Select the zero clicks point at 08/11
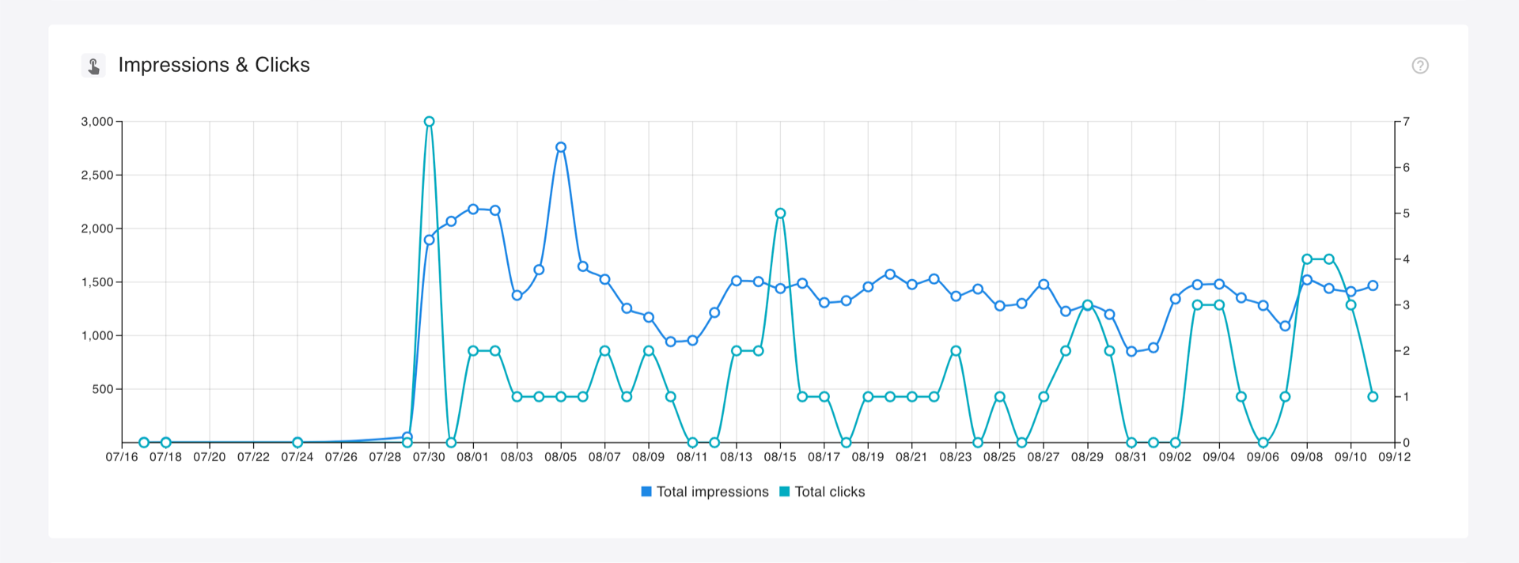This screenshot has height=563, width=1519. pos(692,443)
